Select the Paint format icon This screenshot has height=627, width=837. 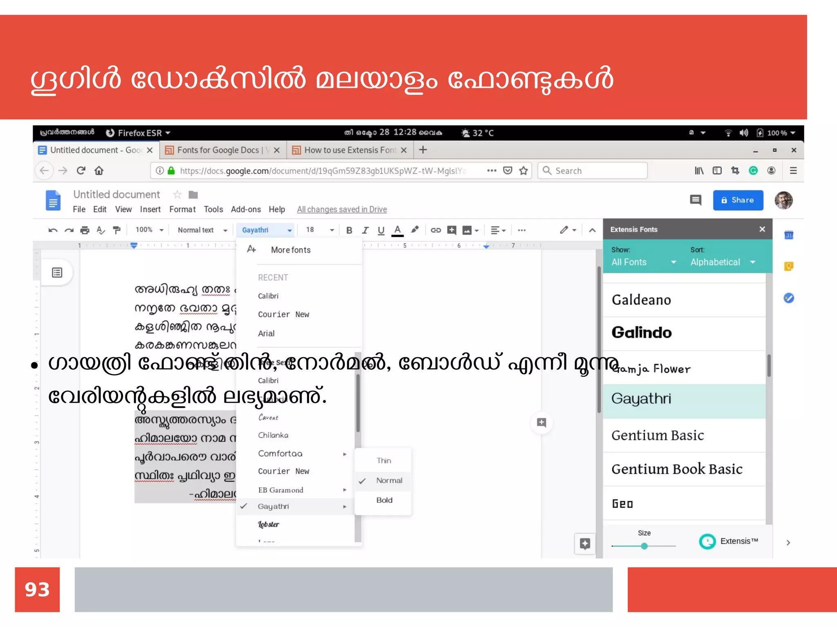pos(117,230)
